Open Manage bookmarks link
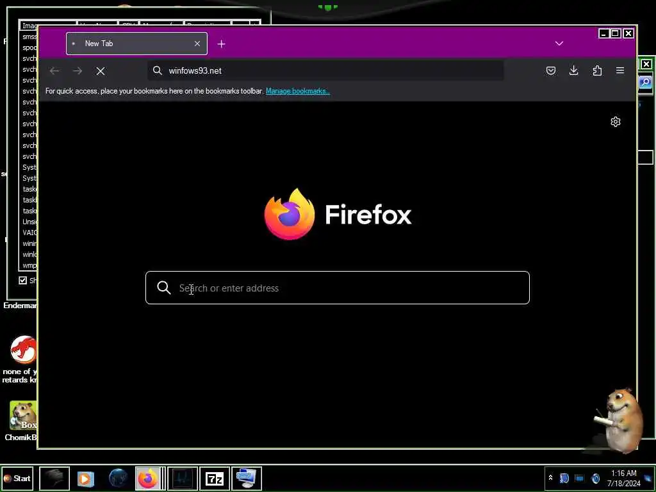The image size is (656, 492). [297, 91]
